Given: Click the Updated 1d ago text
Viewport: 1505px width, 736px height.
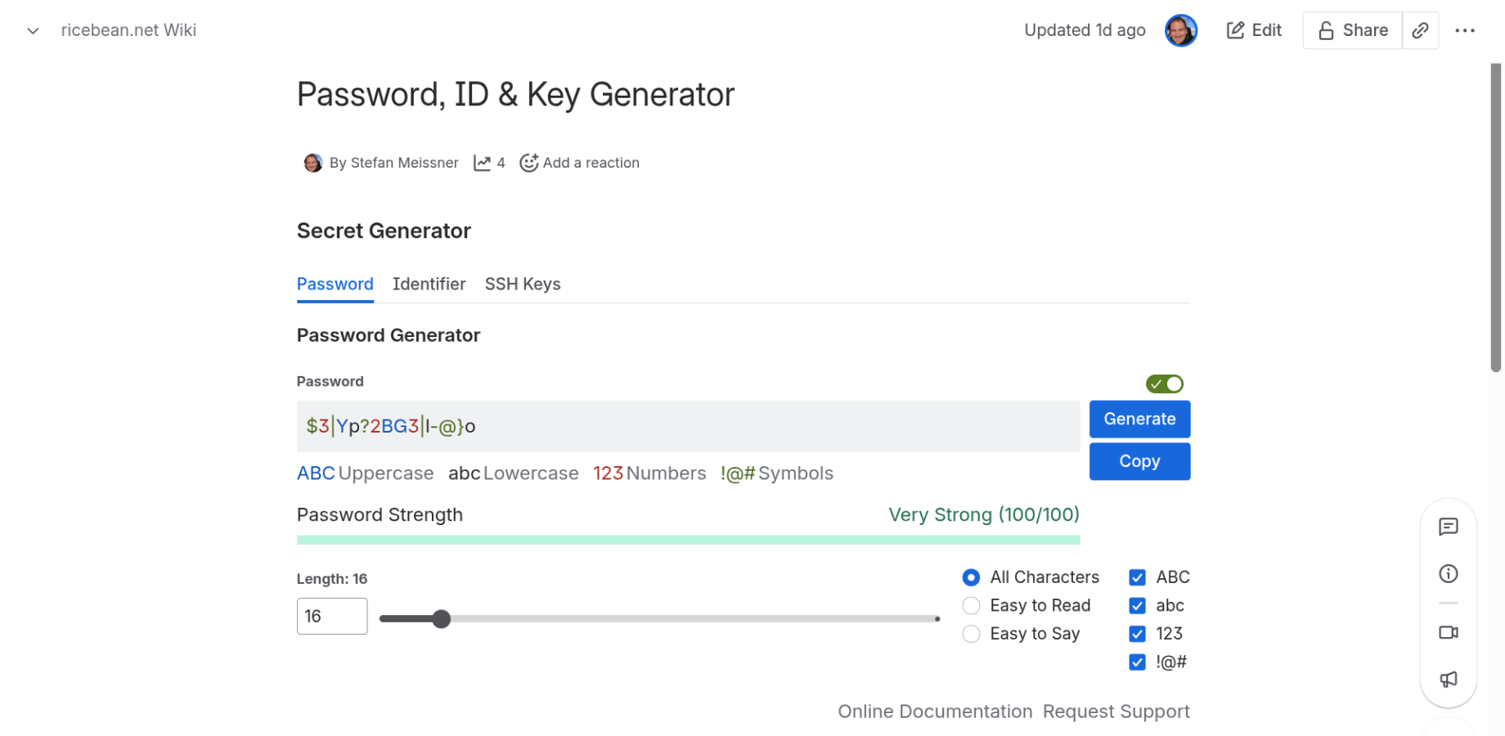Looking at the screenshot, I should 1085,30.
